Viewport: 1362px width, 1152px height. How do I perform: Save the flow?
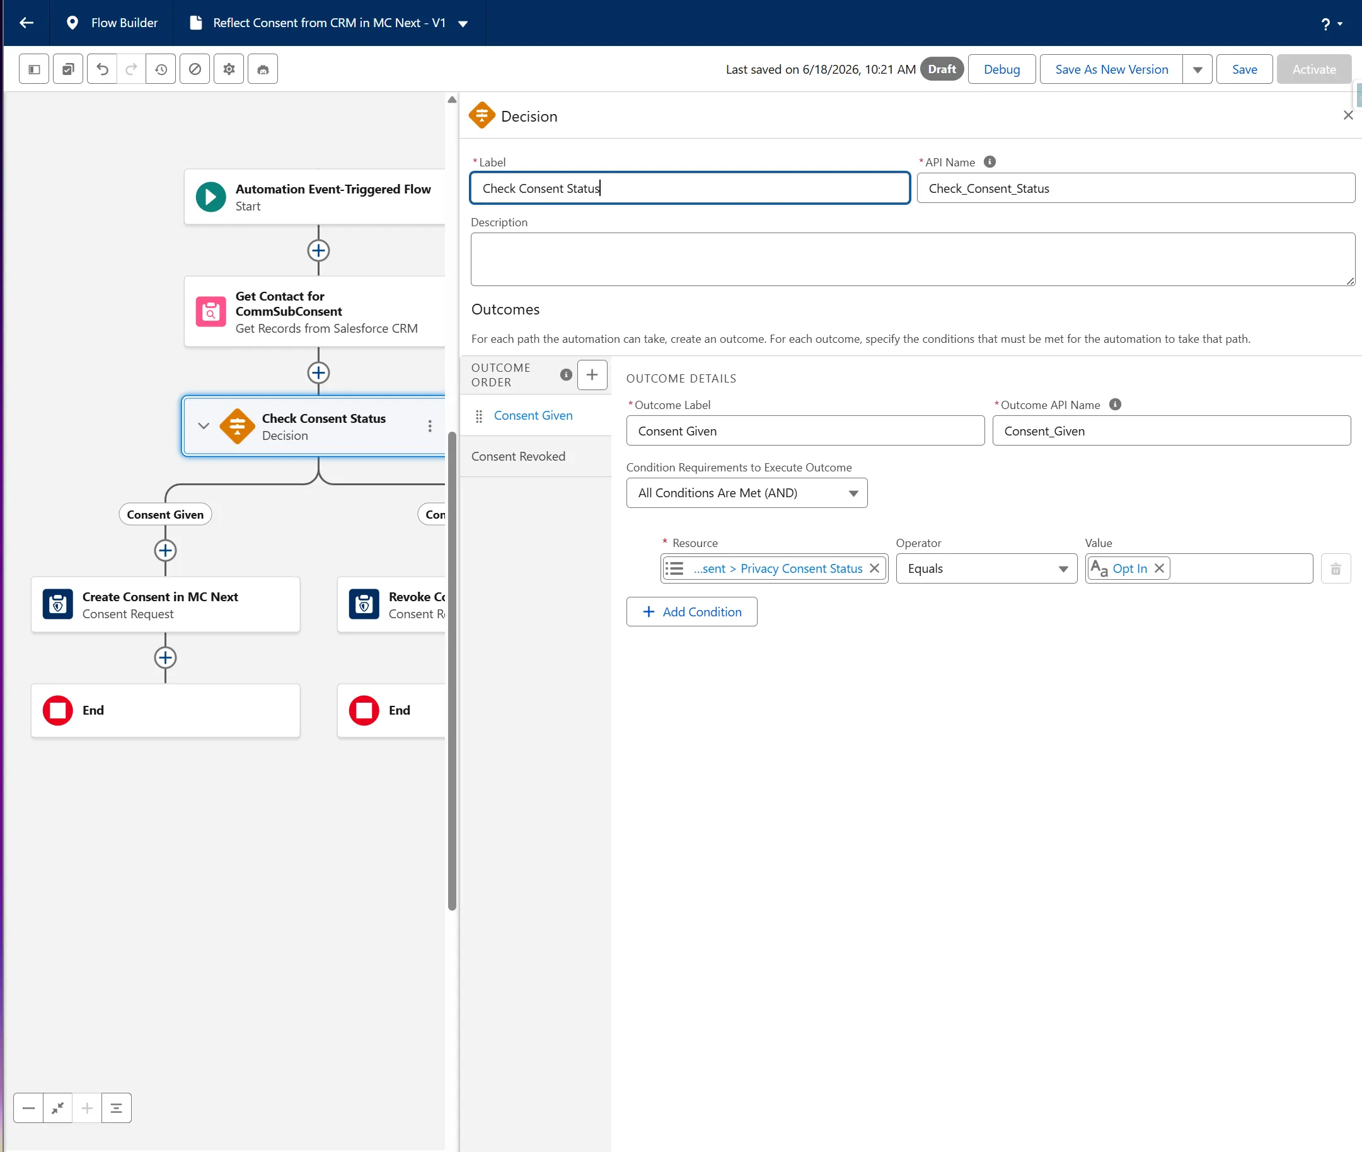tap(1244, 69)
